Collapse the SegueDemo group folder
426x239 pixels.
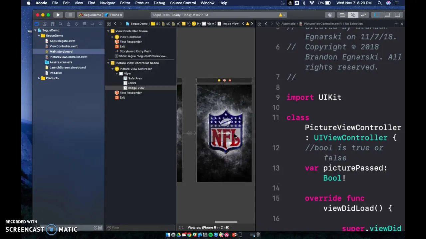39,36
